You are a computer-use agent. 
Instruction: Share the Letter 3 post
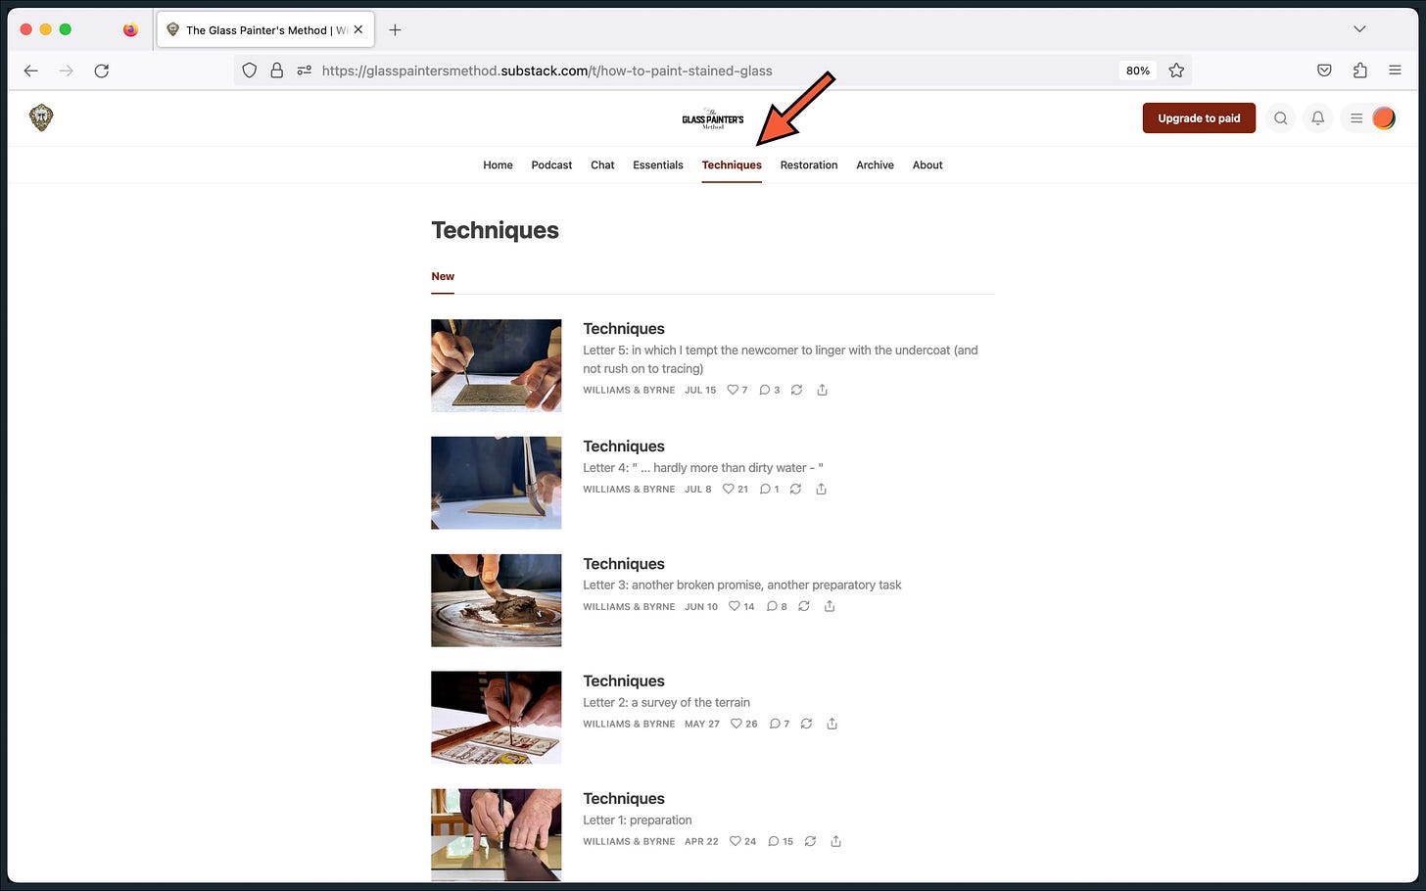(x=830, y=606)
